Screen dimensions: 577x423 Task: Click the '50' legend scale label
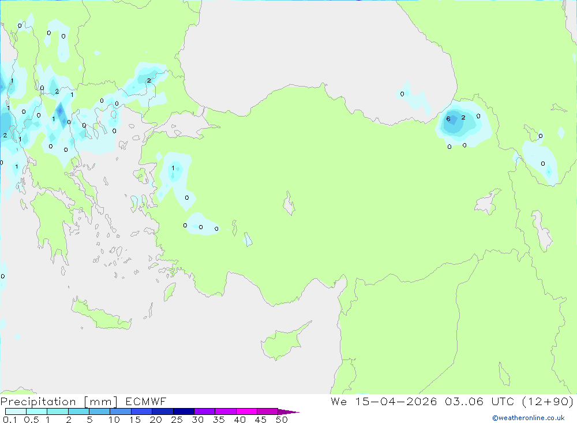[x=282, y=420]
